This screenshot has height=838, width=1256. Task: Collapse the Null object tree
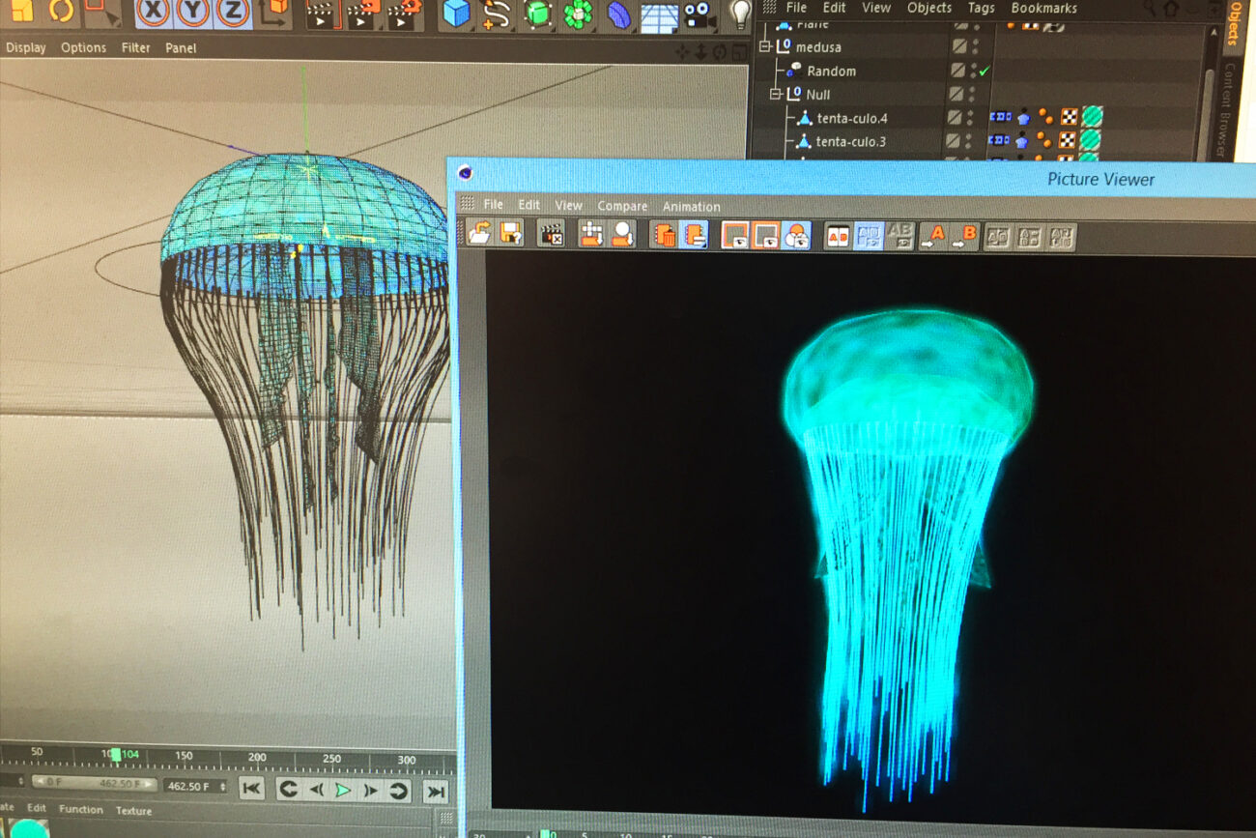(774, 94)
